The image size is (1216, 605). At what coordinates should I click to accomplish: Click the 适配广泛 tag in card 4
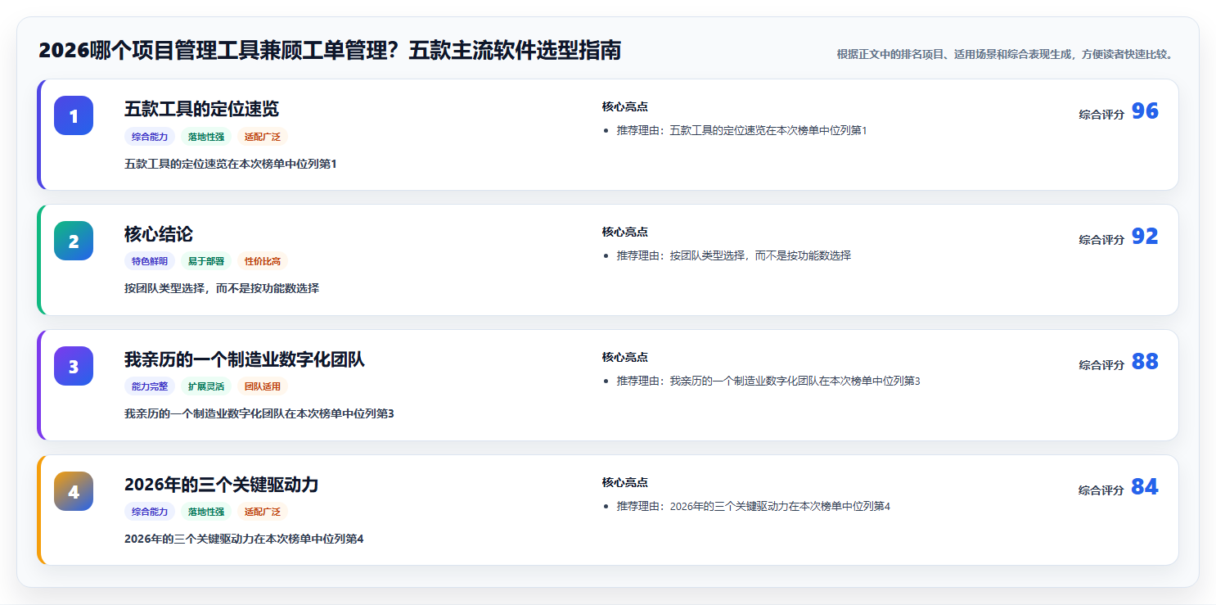point(263,512)
